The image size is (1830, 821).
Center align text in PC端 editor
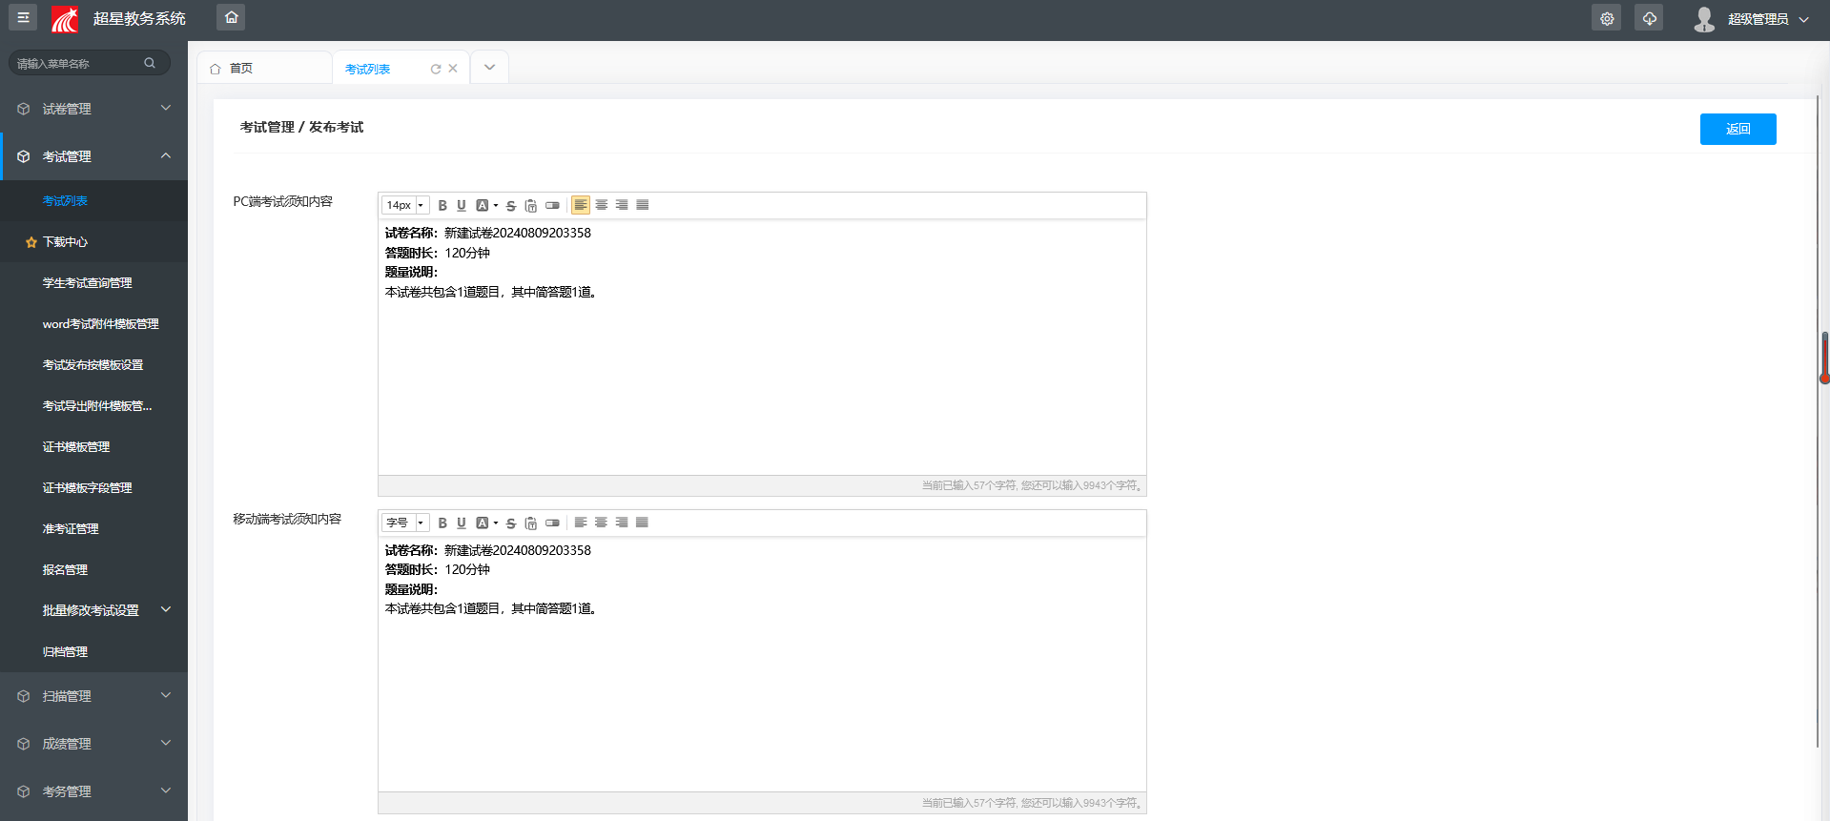click(601, 205)
